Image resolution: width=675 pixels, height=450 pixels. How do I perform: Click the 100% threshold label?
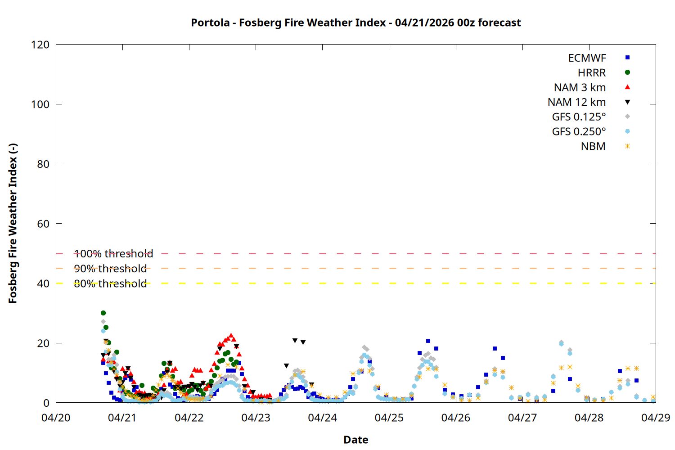[x=113, y=254]
